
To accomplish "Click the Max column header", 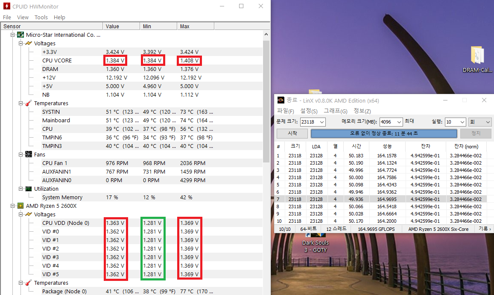I will (x=196, y=26).
